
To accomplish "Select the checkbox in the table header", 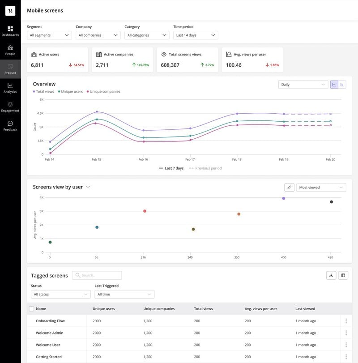I will tap(31, 308).
